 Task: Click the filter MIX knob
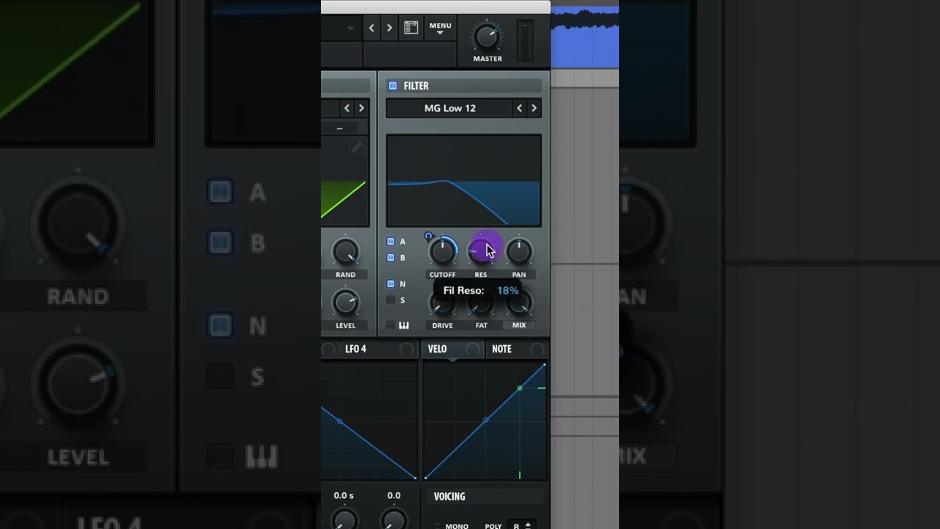[x=519, y=303]
